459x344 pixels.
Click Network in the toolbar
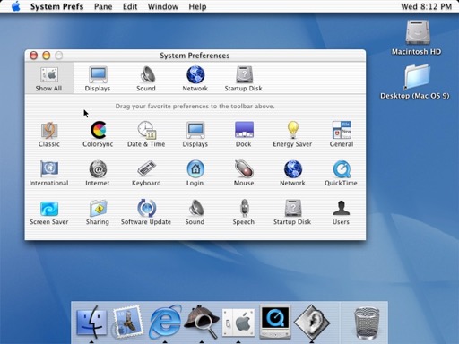click(x=195, y=79)
